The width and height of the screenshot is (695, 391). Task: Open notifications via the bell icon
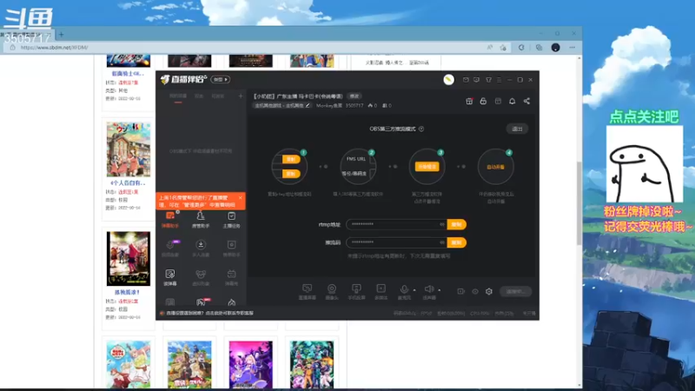[x=512, y=101]
